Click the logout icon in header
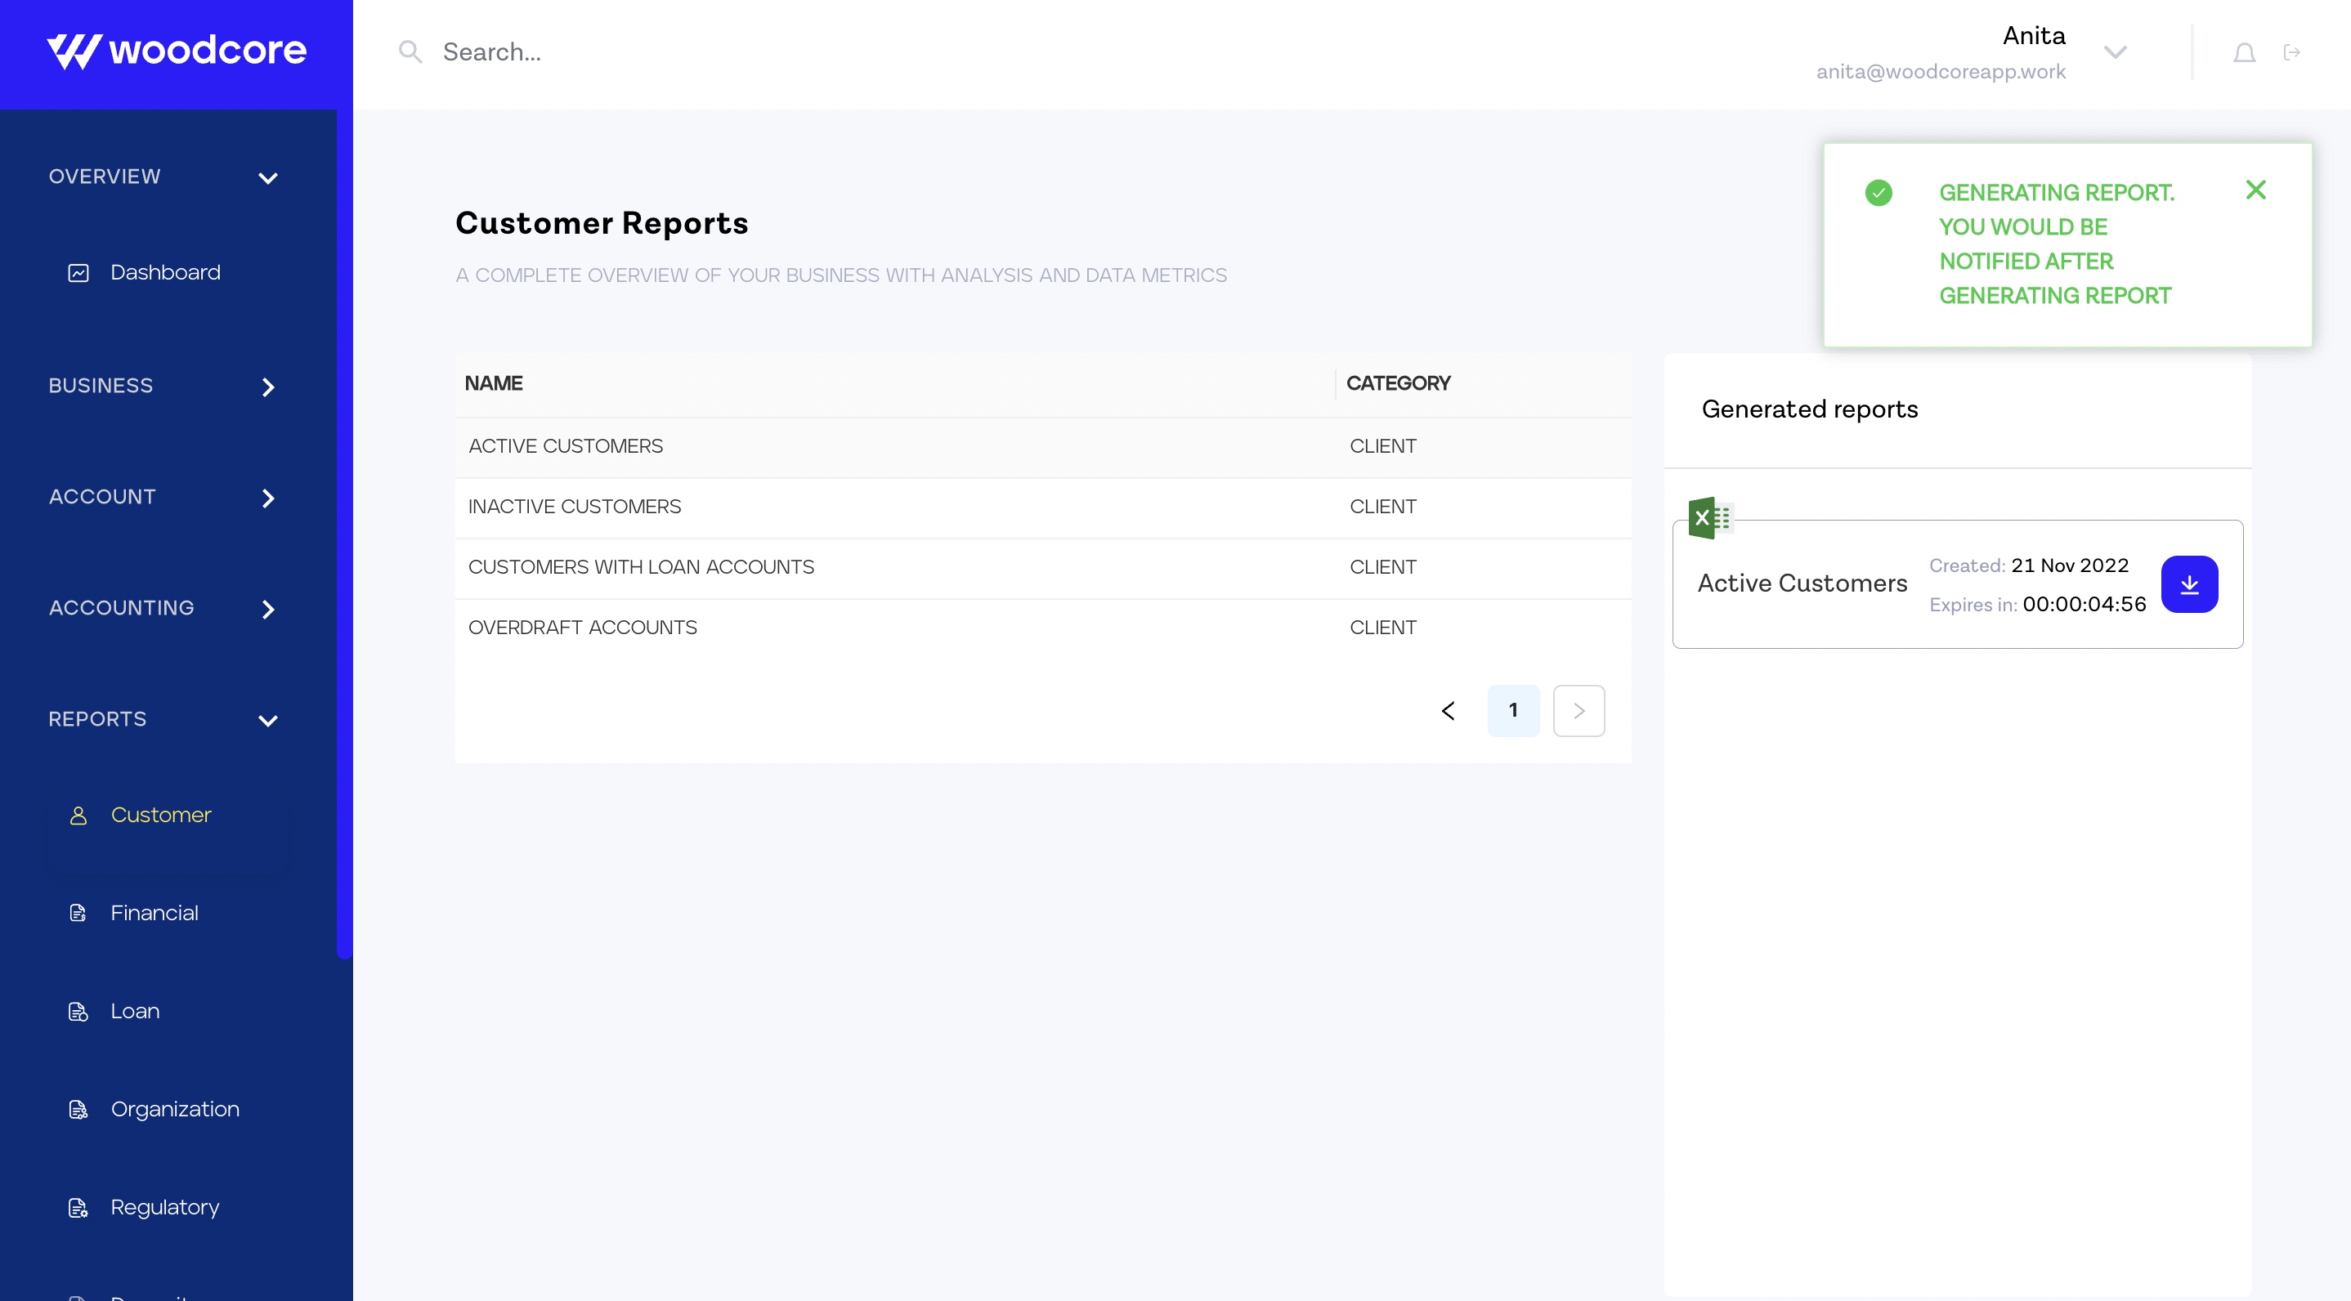 [x=2291, y=53]
